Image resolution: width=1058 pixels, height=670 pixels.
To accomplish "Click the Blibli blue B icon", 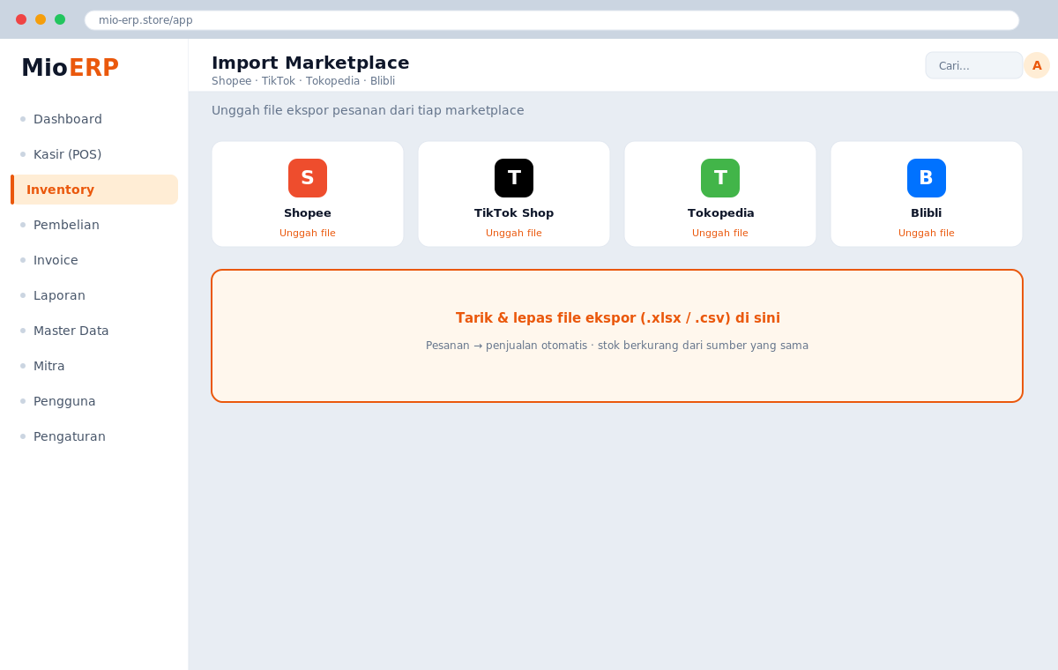I will click(x=927, y=178).
